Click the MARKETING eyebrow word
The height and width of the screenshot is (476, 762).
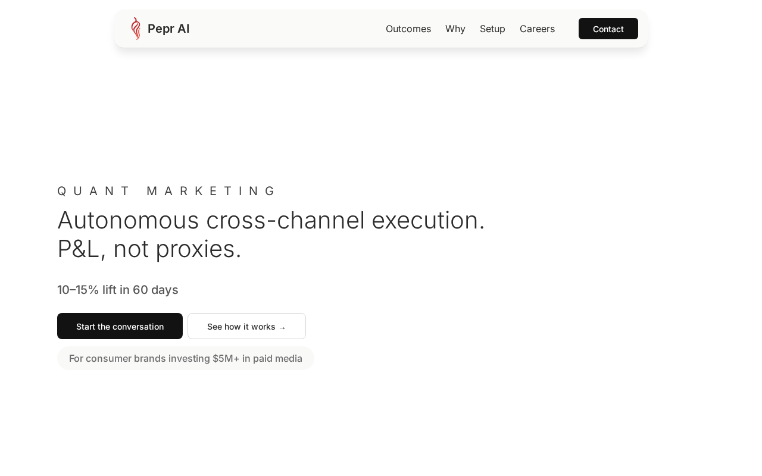211,191
